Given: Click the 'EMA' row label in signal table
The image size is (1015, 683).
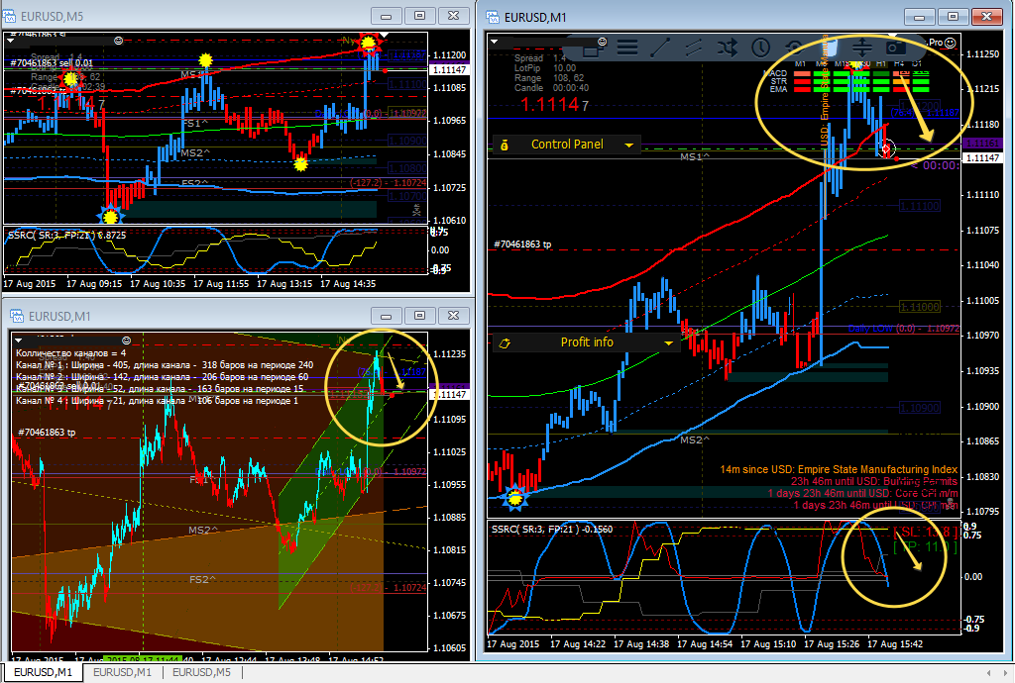Looking at the screenshot, I should coord(779,89).
